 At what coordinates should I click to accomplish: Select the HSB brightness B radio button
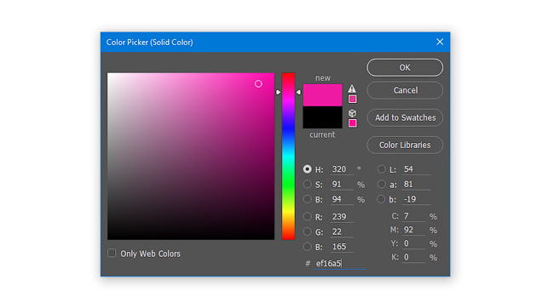308,199
